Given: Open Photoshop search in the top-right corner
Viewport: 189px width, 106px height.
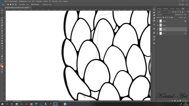Looking at the screenshot, I should pyautogui.click(x=180, y=4).
